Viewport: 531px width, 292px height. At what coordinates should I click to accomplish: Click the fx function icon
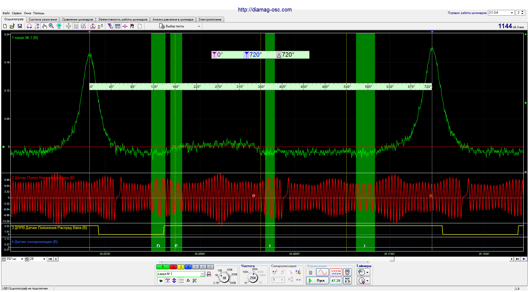[188, 281]
